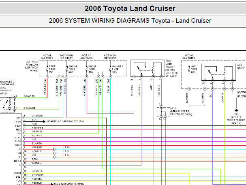Select the AHC-IG FUSE 20A label

coord(73,69)
